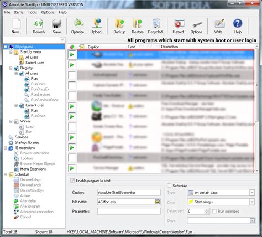Select All users under StartUp menu
The height and width of the screenshot is (237, 262).
32,57
